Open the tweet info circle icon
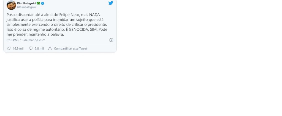282x116 pixels. (111, 40)
